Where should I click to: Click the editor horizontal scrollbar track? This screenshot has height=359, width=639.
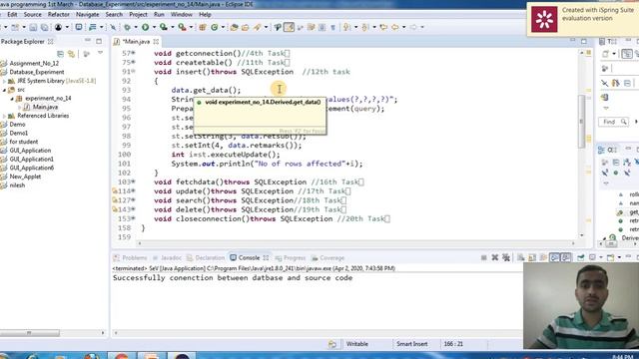click(356, 243)
